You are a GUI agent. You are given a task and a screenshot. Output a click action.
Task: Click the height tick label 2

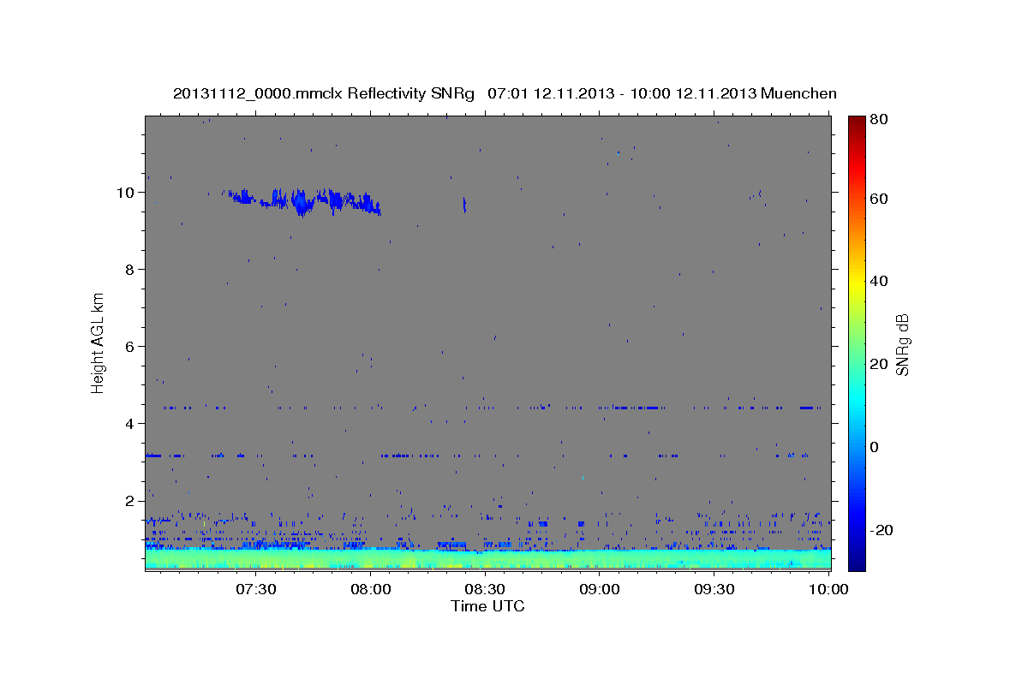pyautogui.click(x=130, y=500)
